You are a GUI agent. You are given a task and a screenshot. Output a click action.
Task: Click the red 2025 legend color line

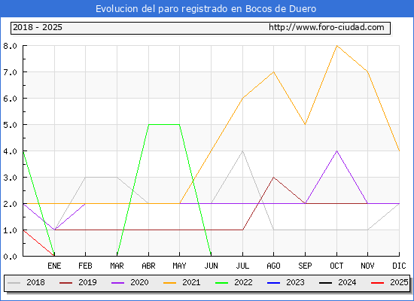pyautogui.click(x=378, y=283)
